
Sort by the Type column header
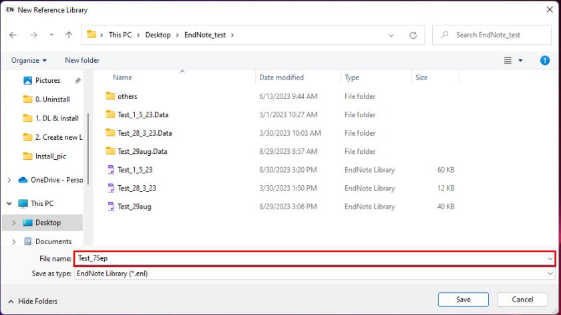tap(352, 78)
